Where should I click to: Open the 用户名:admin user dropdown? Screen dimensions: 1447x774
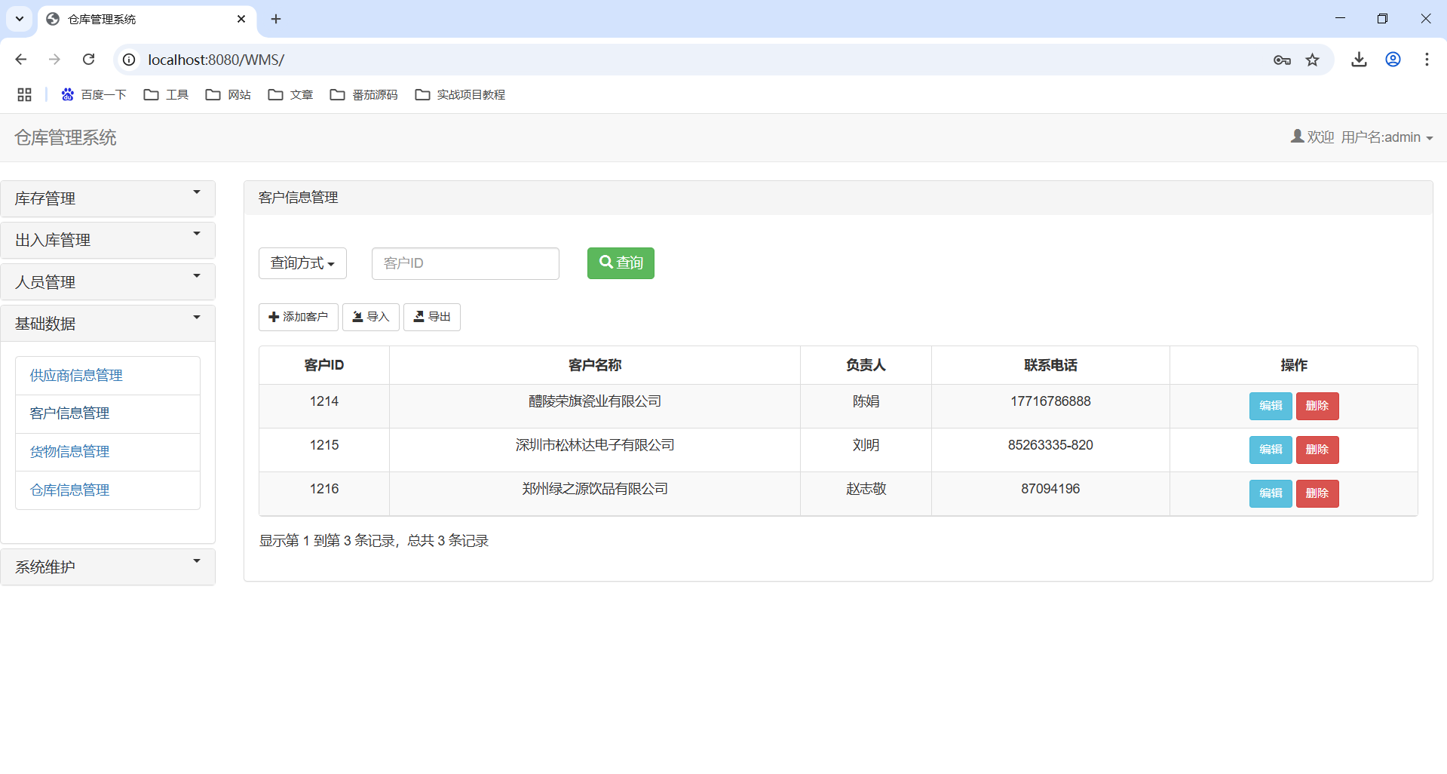[x=1362, y=137]
